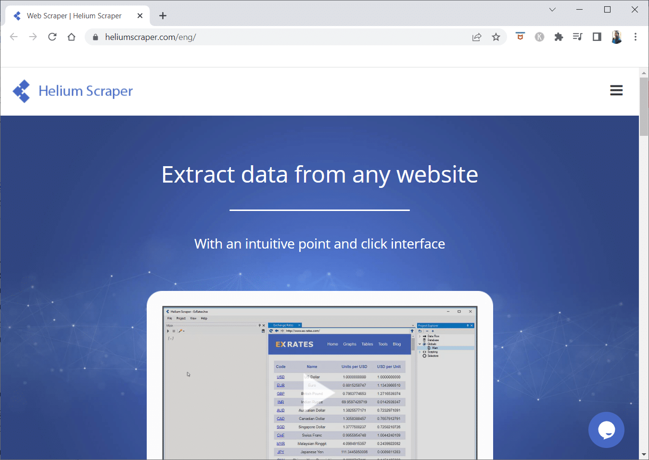
Task: Reload the Helium Scraper page
Action: [x=52, y=37]
